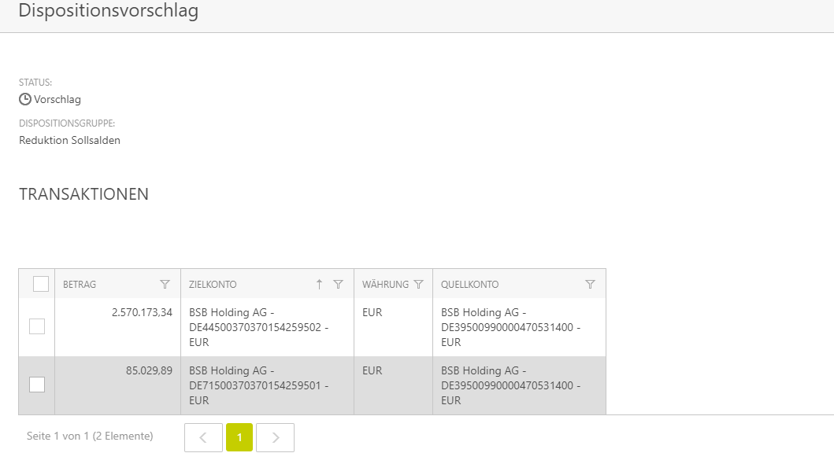Click the source account cell in first row

pos(510,327)
